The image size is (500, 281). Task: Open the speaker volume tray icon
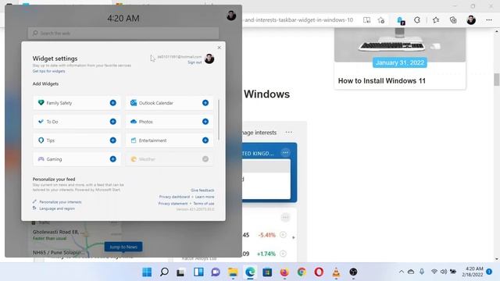[444, 272]
